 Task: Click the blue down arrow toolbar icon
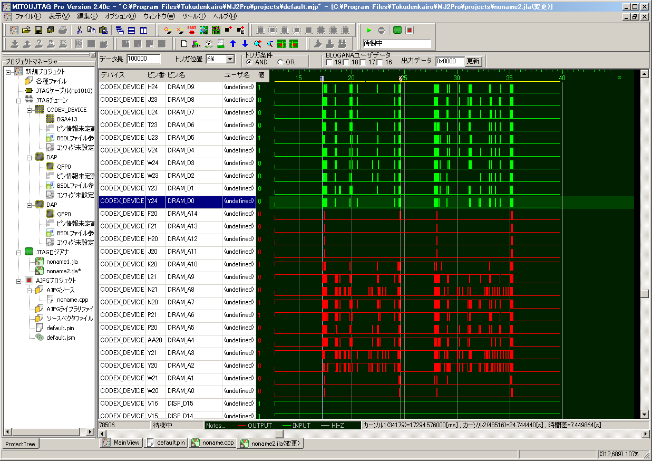click(x=245, y=44)
